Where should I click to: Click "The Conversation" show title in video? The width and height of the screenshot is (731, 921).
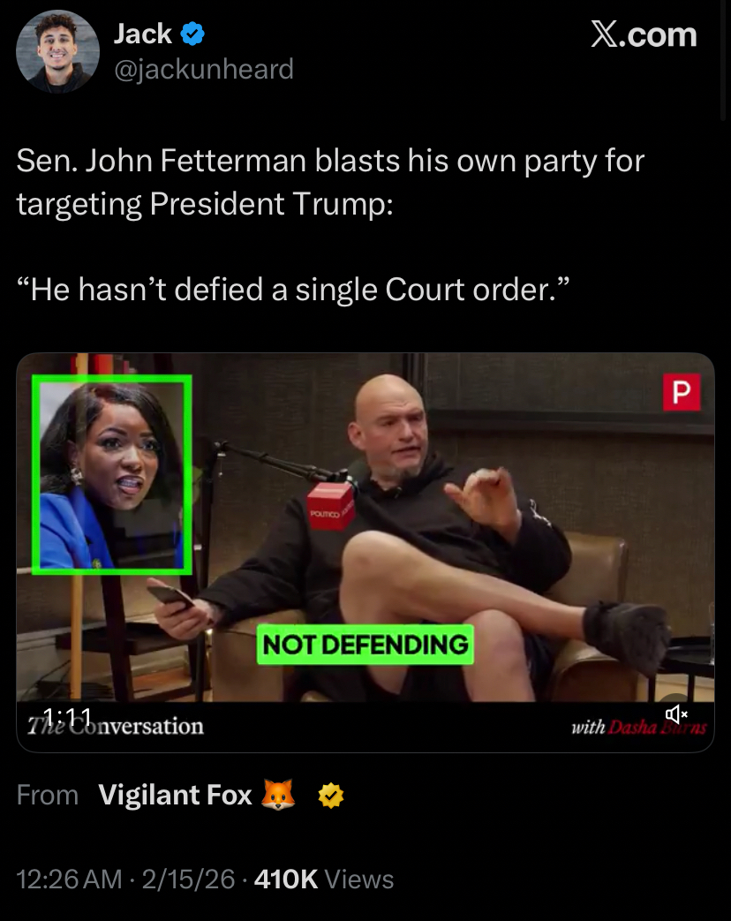116,727
